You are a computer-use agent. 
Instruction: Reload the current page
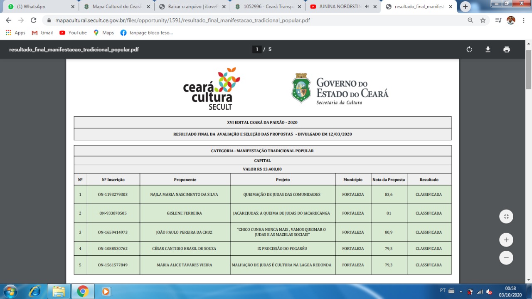pyautogui.click(x=34, y=20)
